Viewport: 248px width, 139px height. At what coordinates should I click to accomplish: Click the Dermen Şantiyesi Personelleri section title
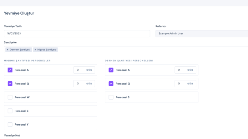(x=129, y=61)
